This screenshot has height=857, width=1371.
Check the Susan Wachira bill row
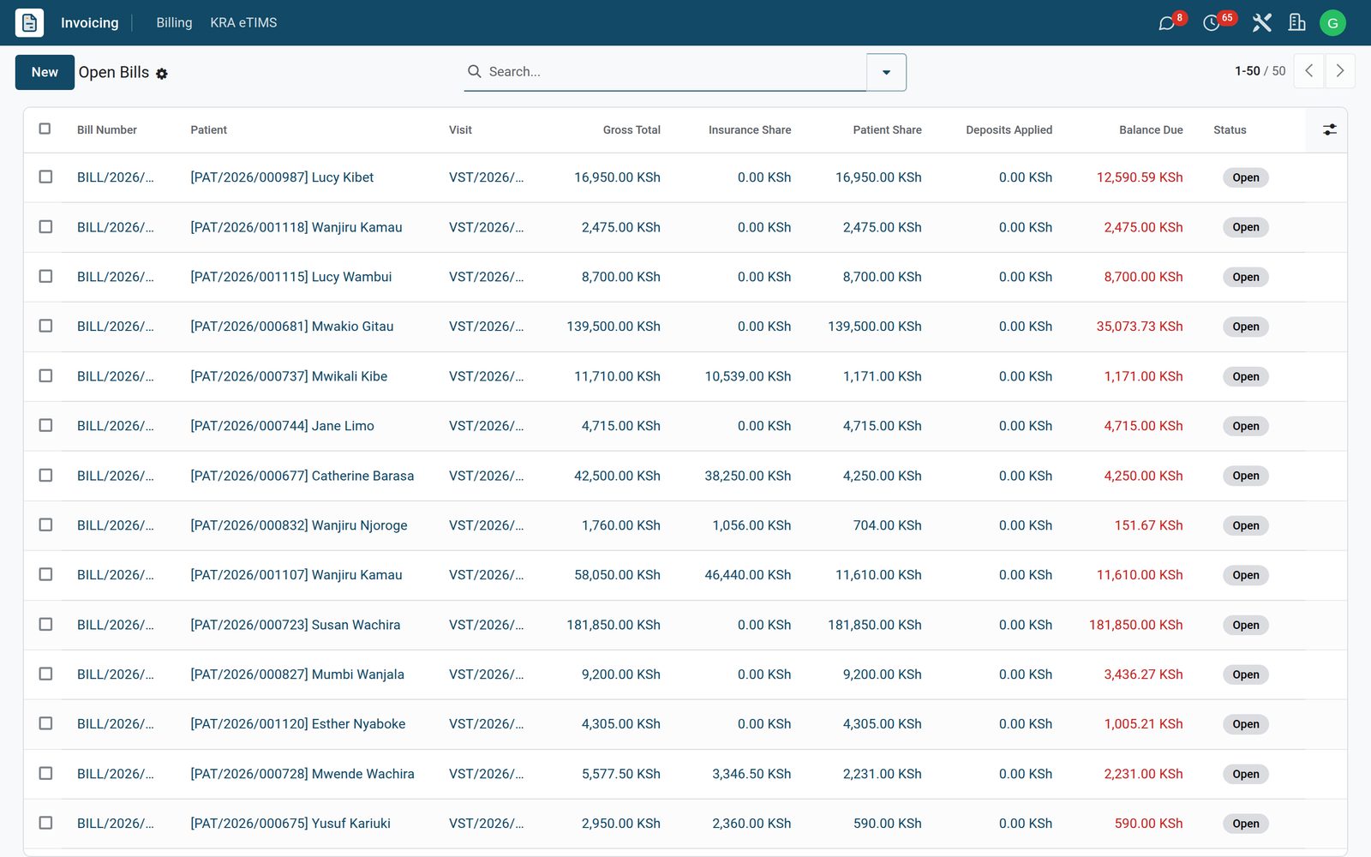coord(45,624)
